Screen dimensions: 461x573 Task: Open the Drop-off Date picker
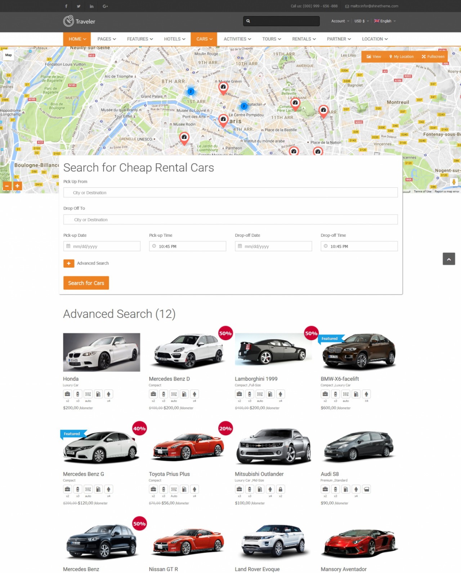pos(273,246)
